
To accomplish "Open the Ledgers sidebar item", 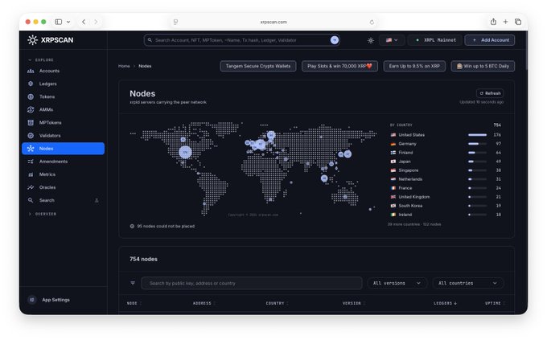I will 63,84.
